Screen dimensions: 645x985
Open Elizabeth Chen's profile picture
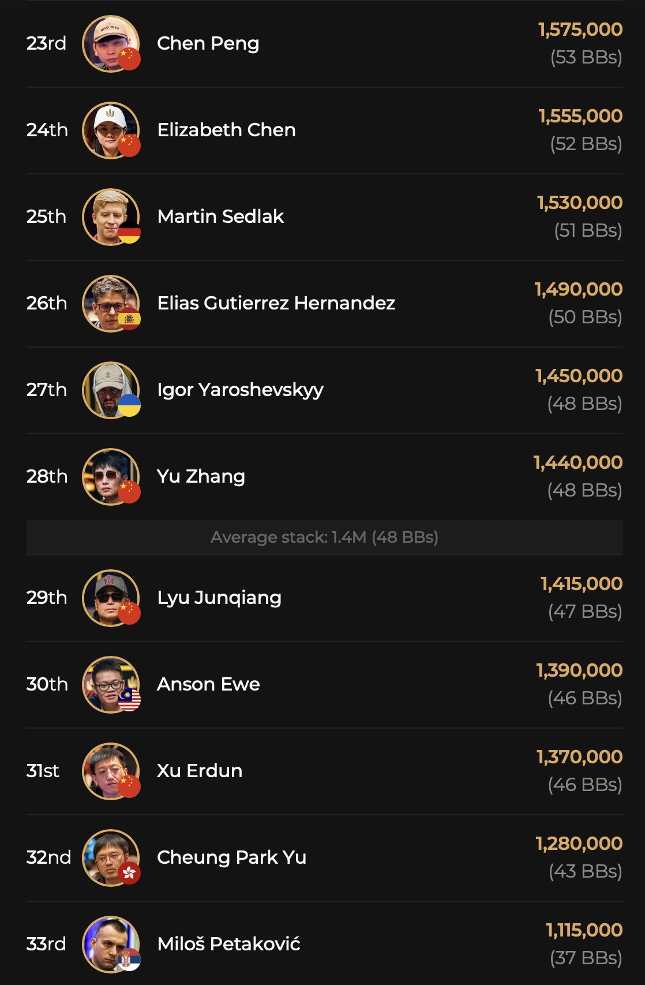point(110,129)
